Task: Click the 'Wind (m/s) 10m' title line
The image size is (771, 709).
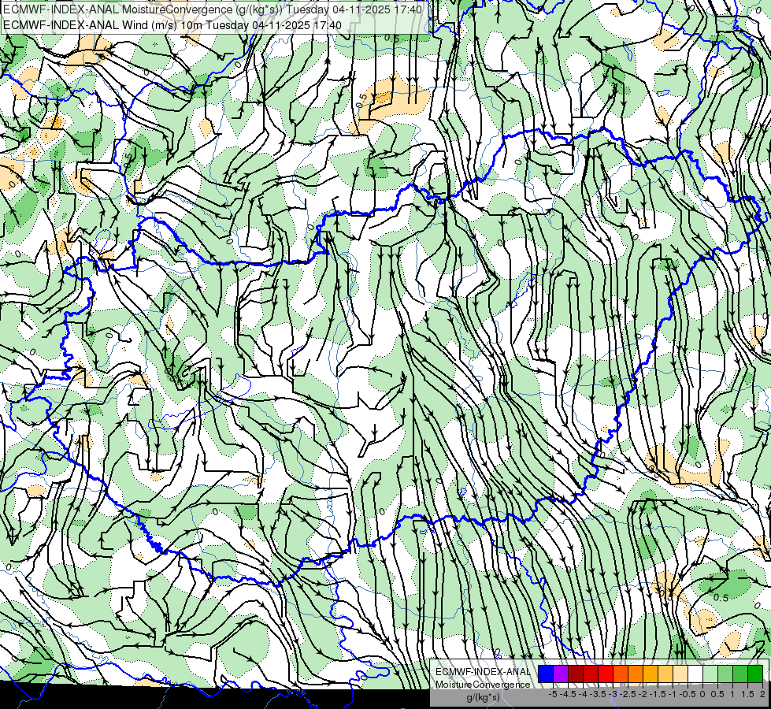Action: click(172, 25)
